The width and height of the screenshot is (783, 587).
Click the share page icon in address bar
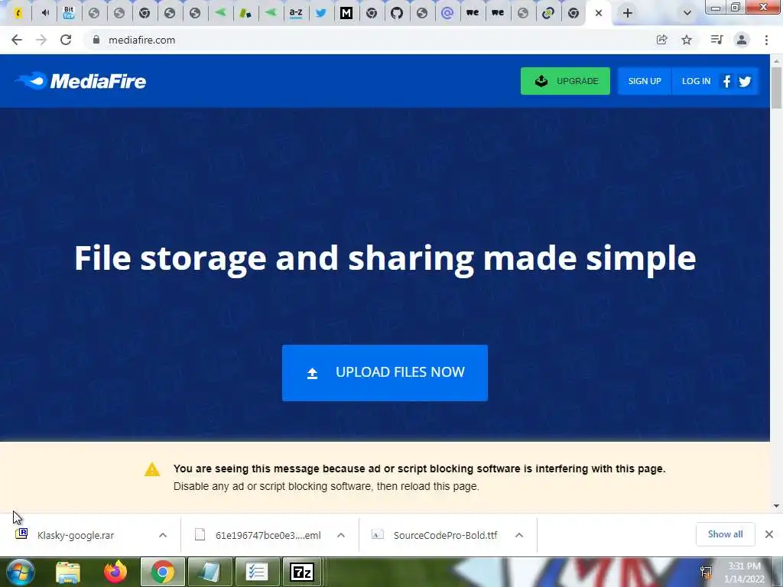coord(661,40)
